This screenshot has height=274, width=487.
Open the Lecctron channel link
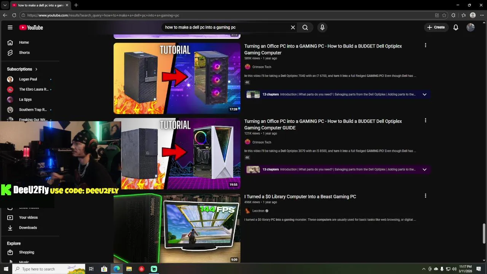click(258, 211)
